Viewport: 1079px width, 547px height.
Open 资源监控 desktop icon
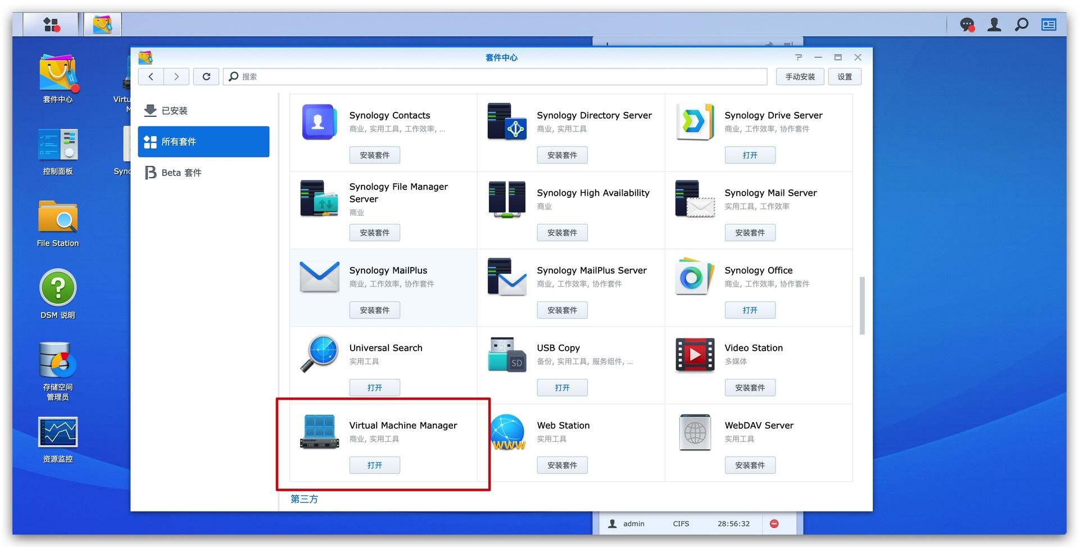[58, 440]
